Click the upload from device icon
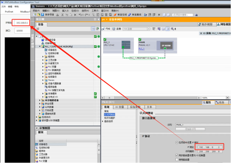Viewport: 231px width, 163px height. point(102,15)
